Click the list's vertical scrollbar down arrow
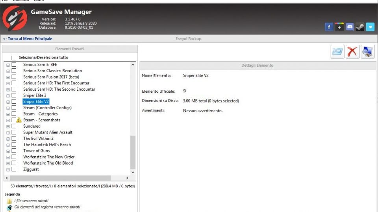This screenshot has height=212, width=378. tap(133, 172)
